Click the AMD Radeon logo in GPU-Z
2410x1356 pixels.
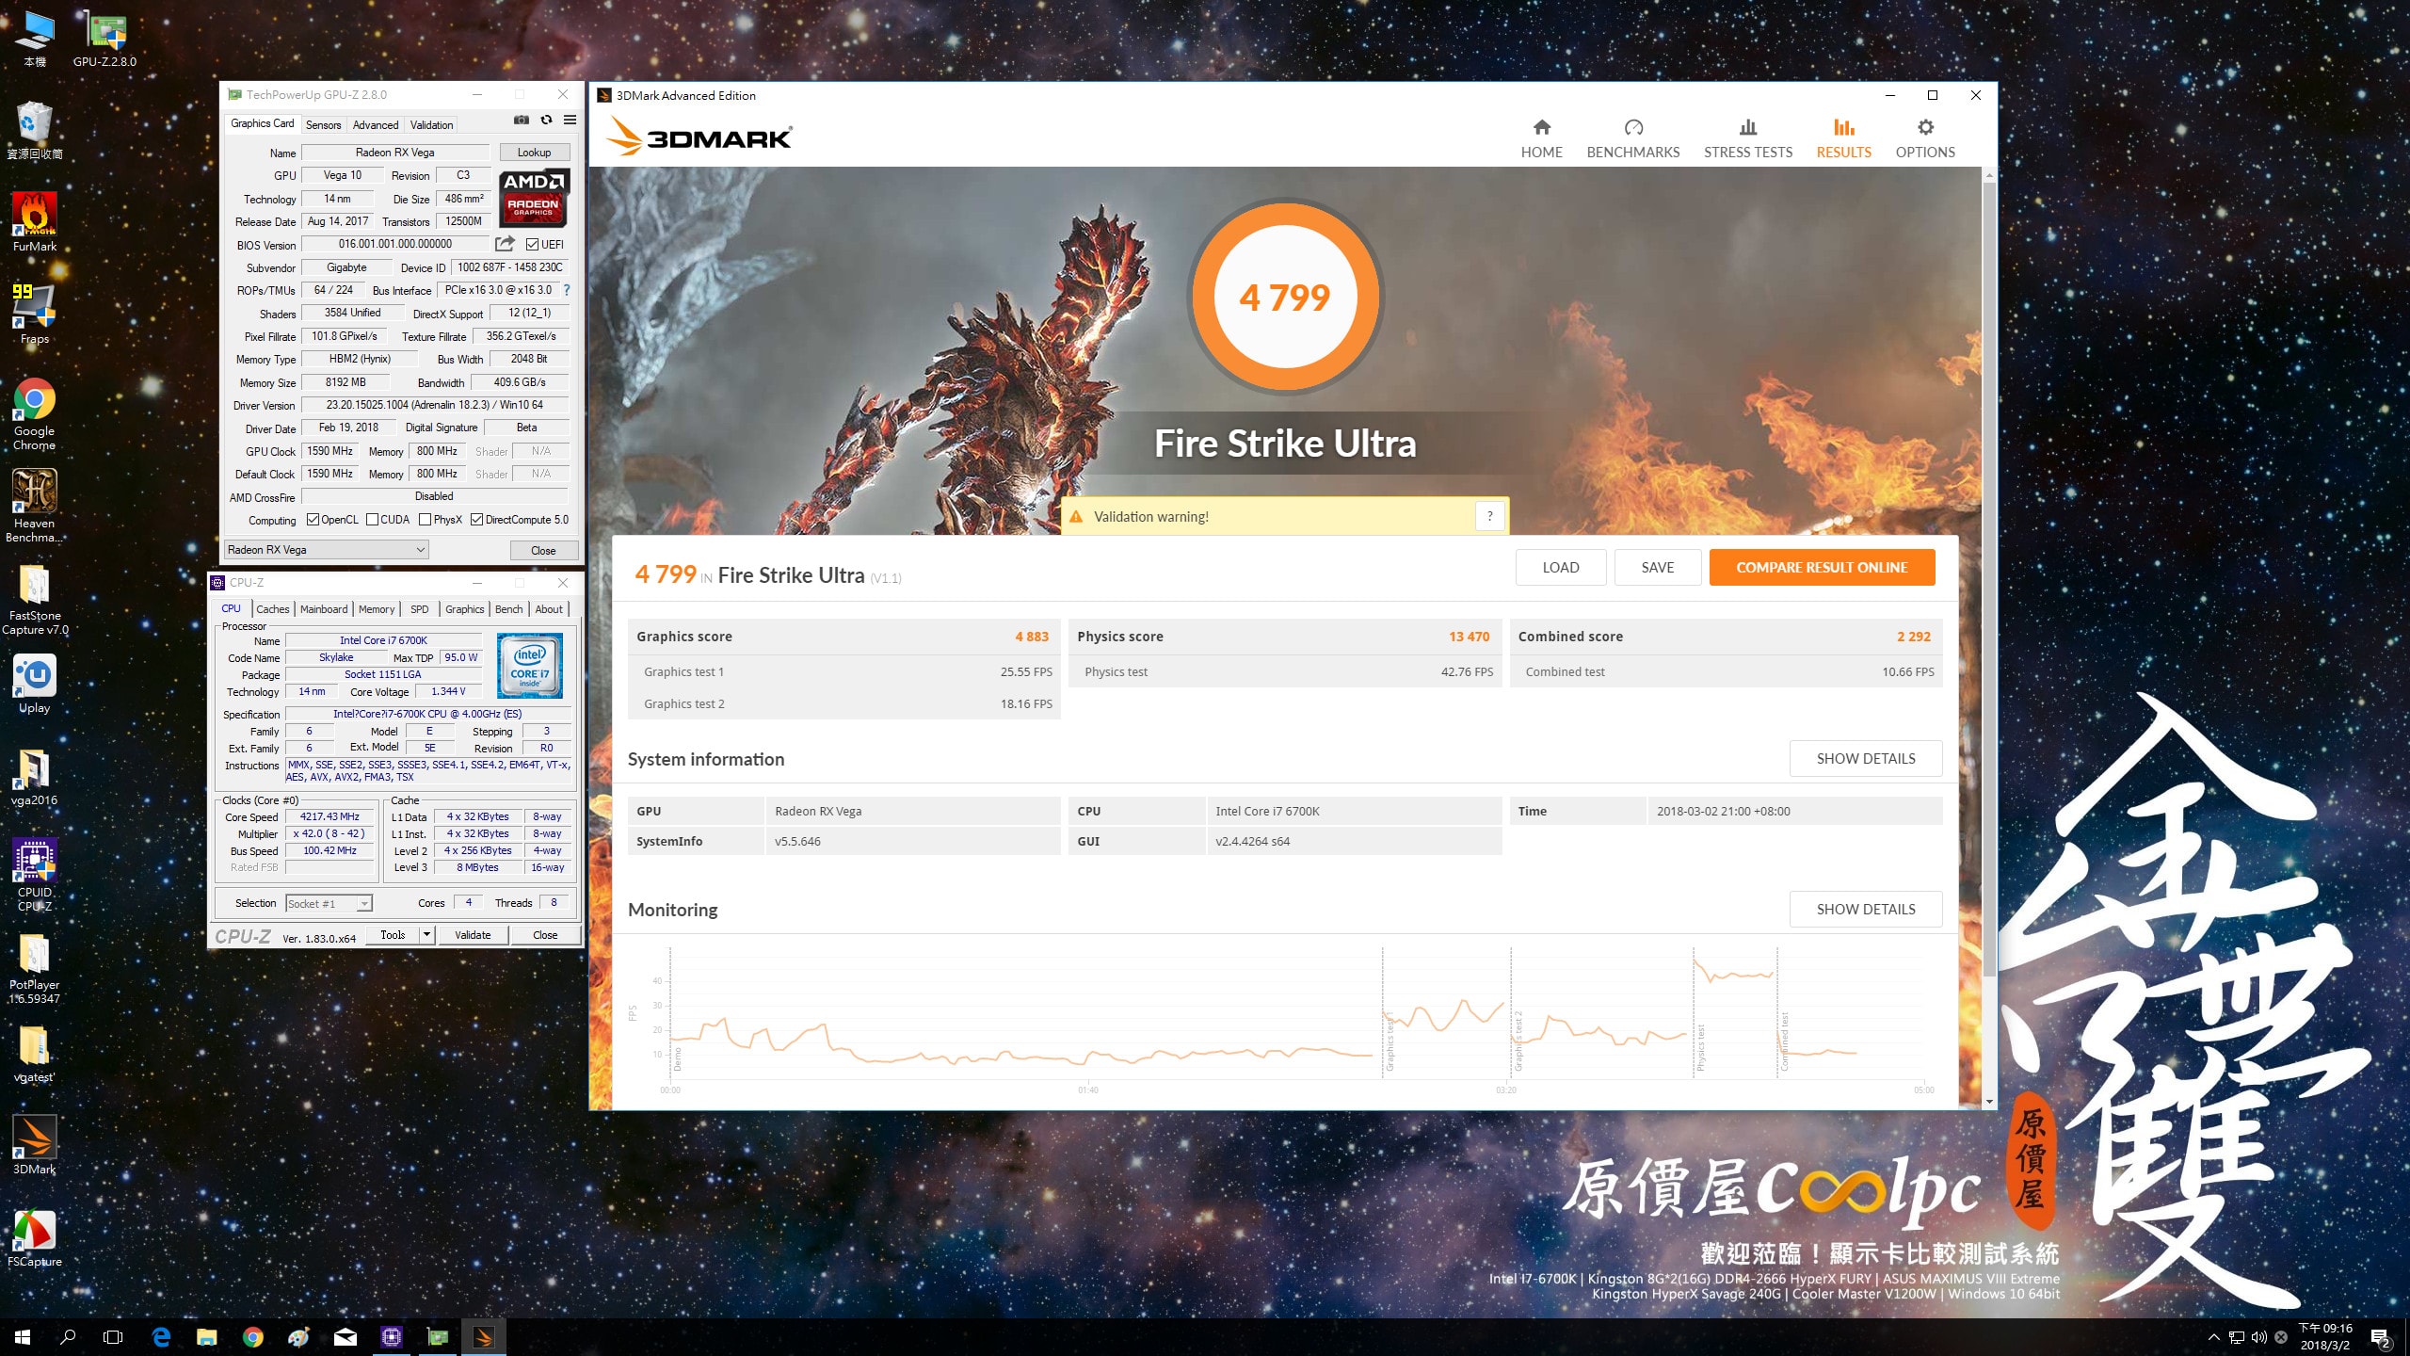[534, 198]
